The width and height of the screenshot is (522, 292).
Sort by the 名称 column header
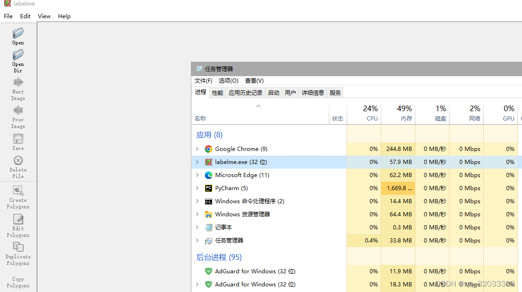(260, 114)
